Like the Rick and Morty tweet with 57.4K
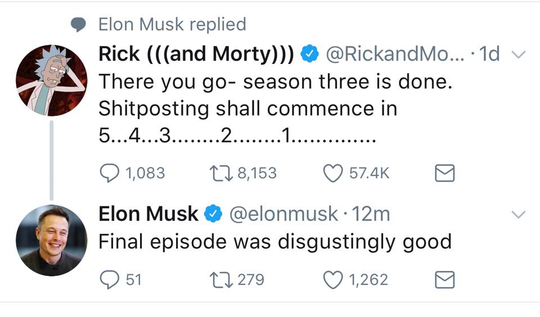Image resolution: width=540 pixels, height=317 pixels. (x=332, y=173)
